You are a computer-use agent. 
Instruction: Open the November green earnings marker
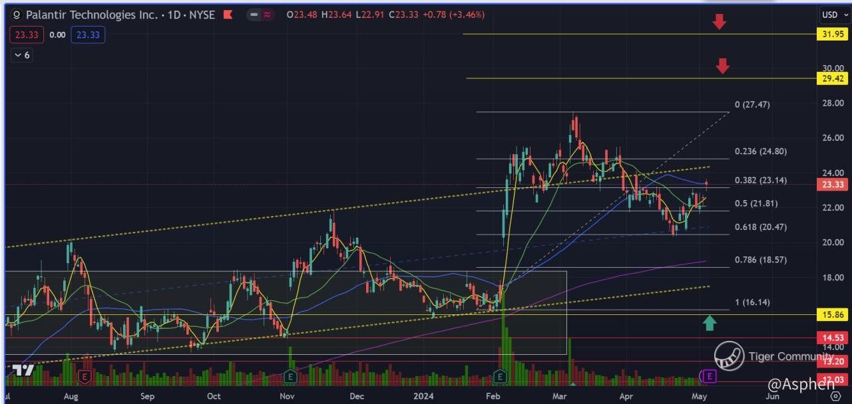pyautogui.click(x=290, y=377)
